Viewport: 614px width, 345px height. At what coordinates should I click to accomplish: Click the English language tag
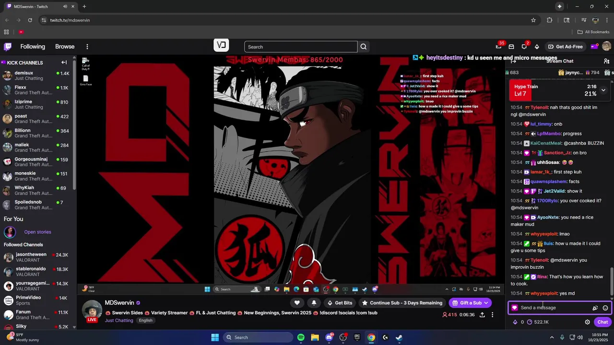pyautogui.click(x=145, y=321)
